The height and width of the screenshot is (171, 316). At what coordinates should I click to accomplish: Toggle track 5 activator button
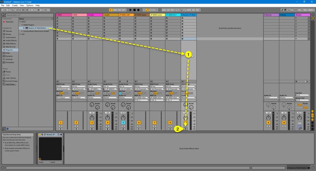pos(123,122)
